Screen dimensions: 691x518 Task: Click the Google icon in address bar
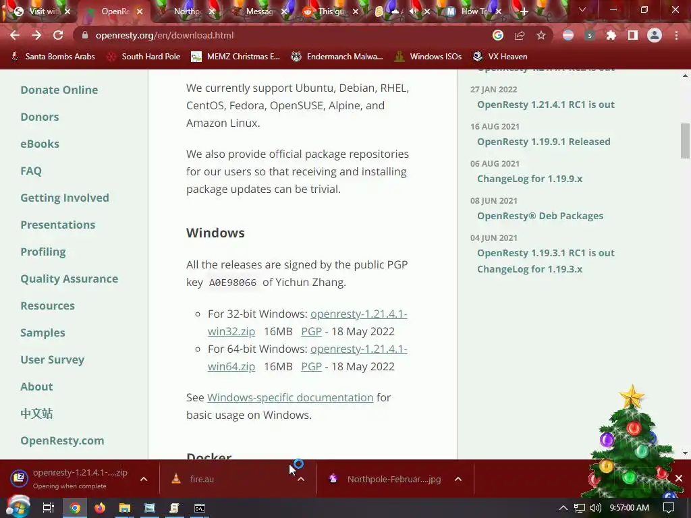point(497,35)
